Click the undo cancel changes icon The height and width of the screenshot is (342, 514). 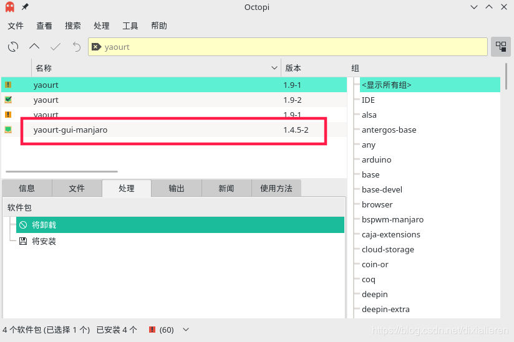pos(76,47)
